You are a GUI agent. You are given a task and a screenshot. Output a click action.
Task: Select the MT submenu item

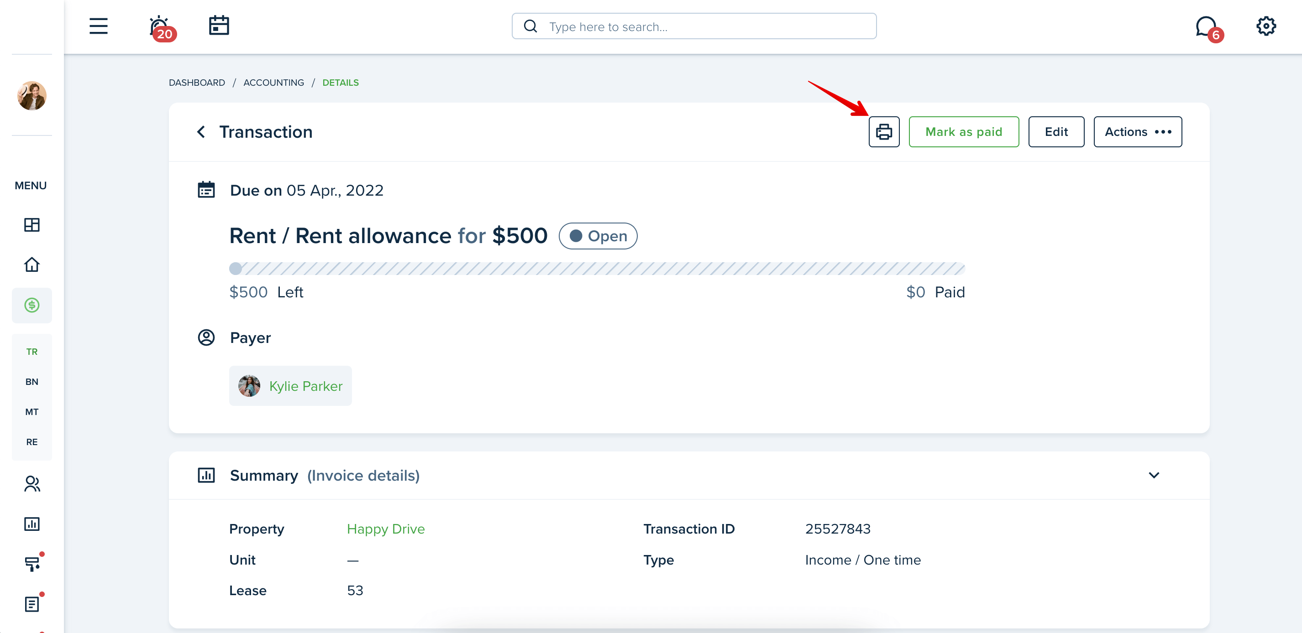32,412
